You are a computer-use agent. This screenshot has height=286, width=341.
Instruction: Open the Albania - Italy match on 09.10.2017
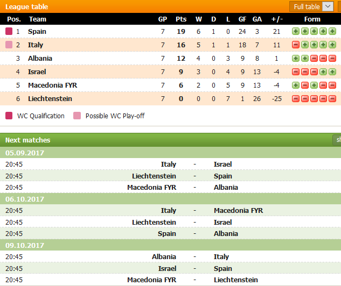click(170, 257)
